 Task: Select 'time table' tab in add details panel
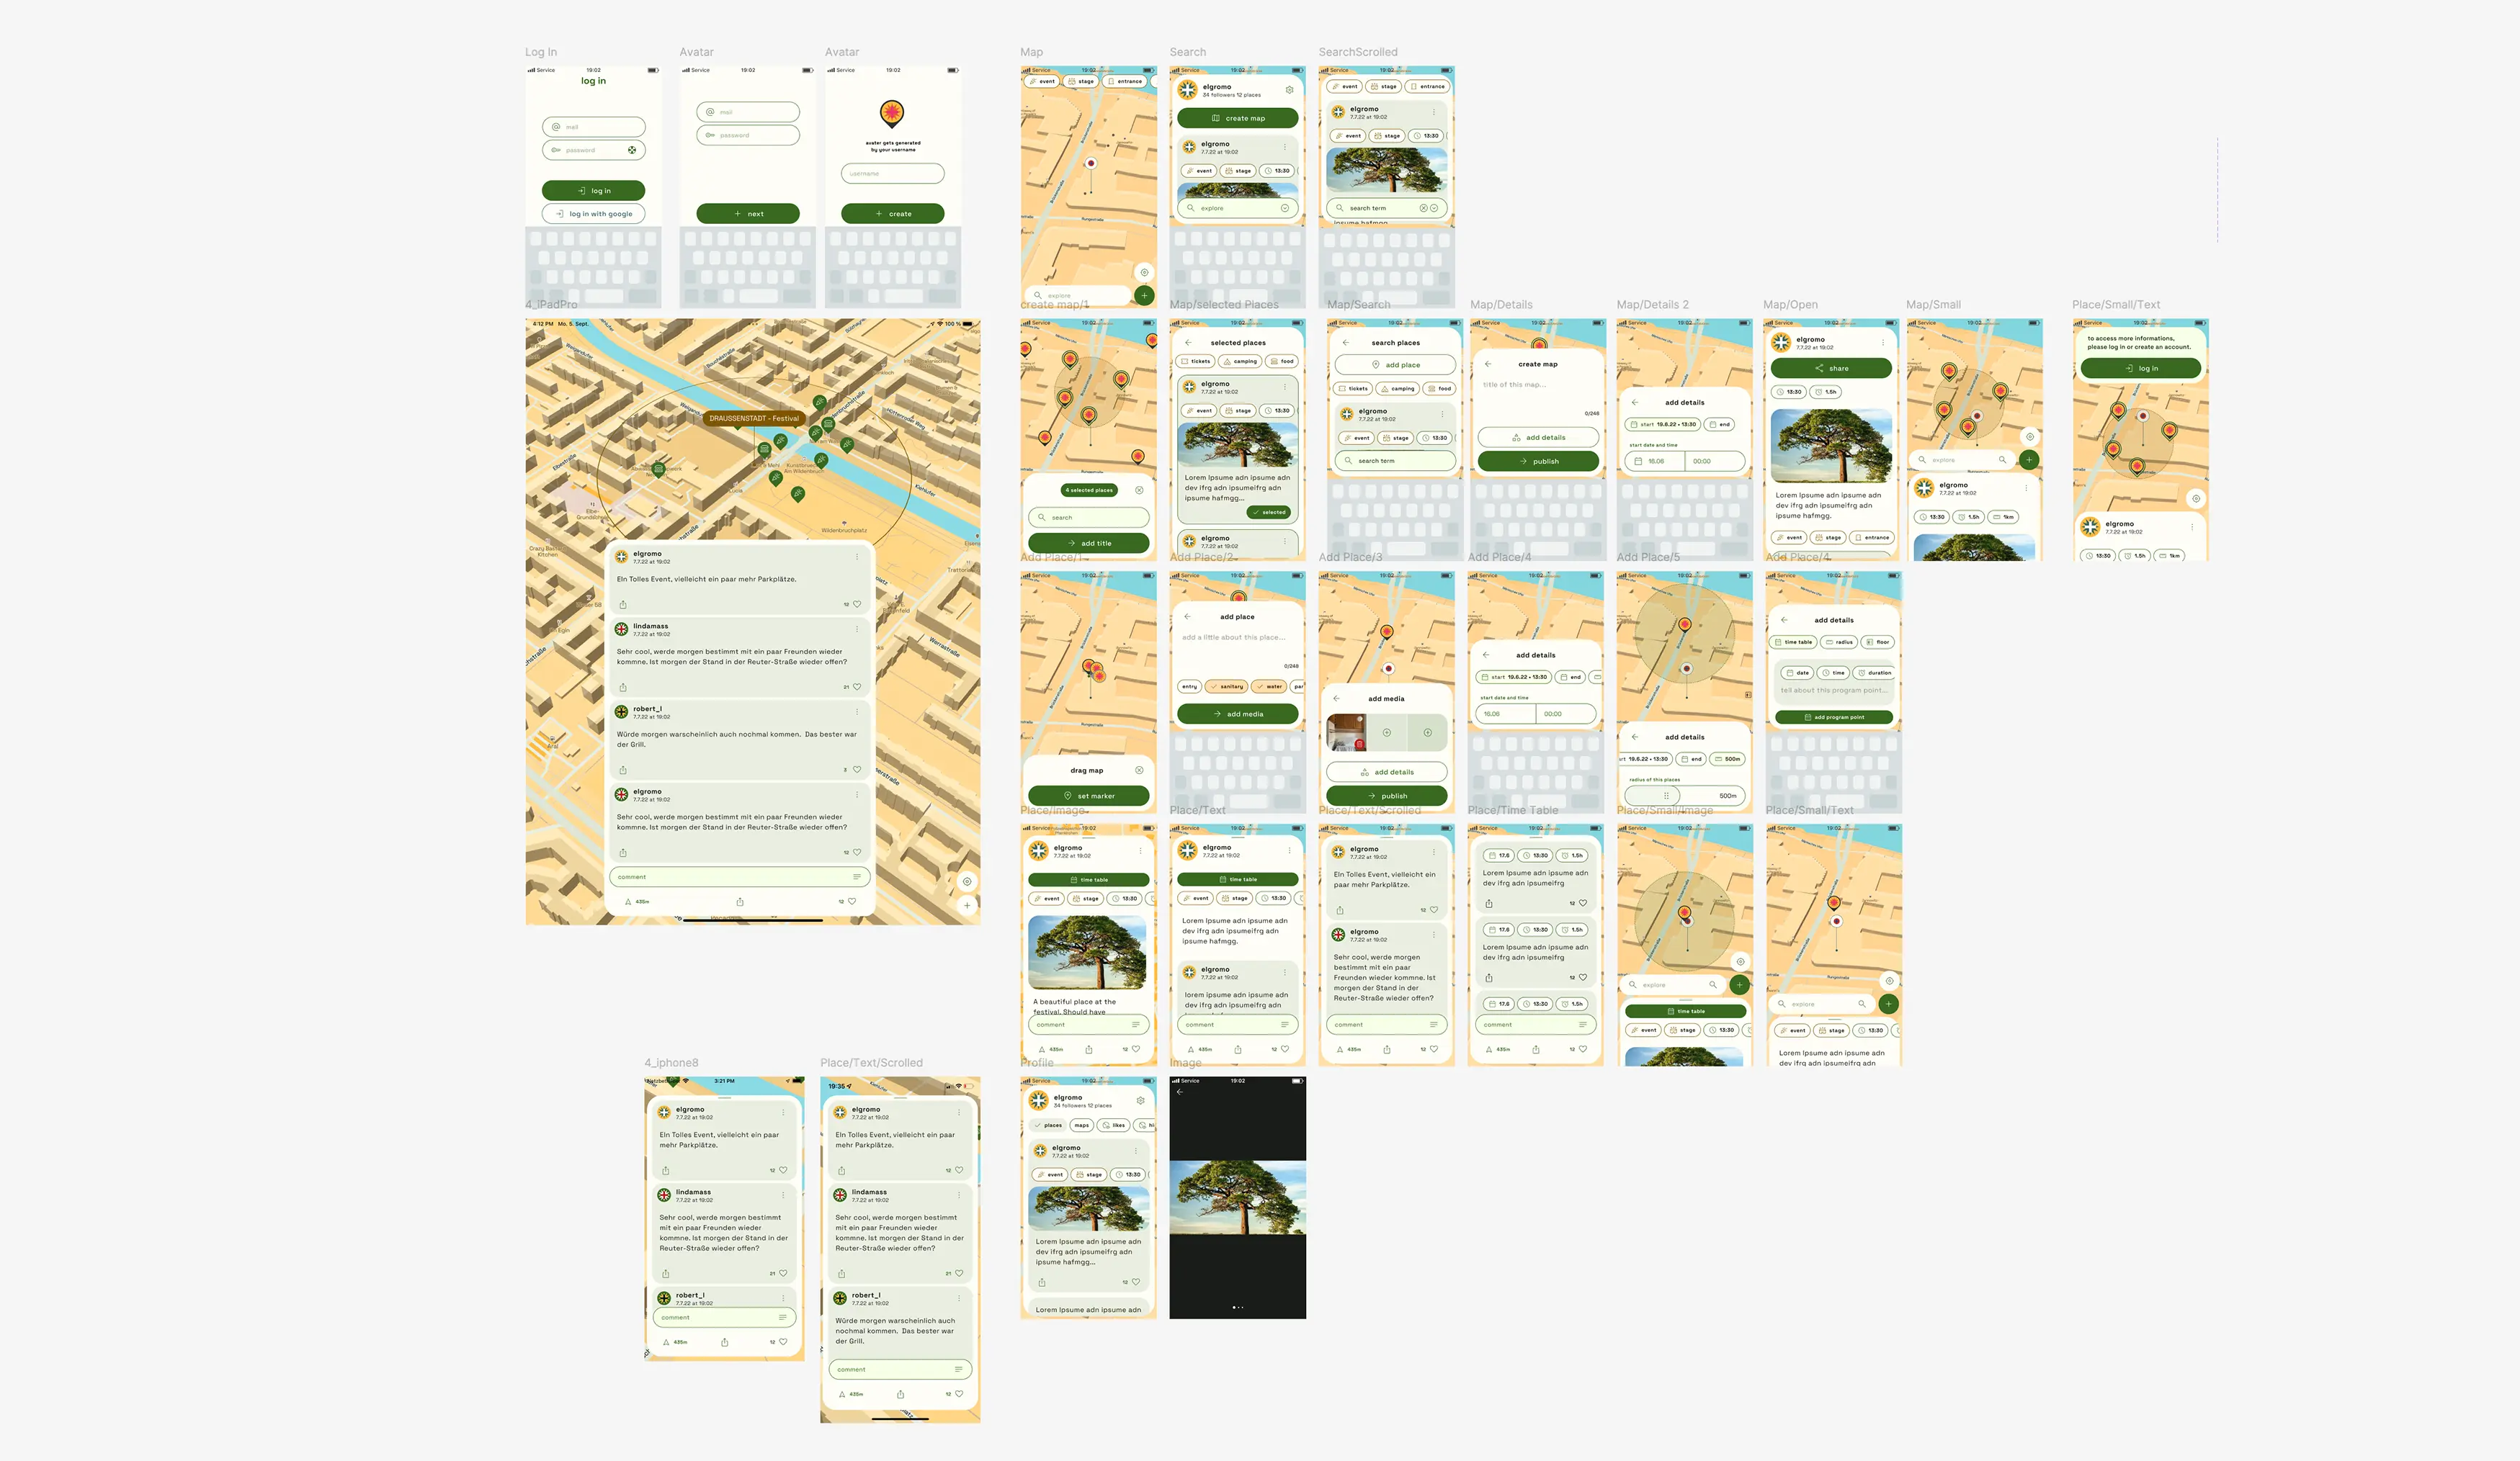[x=1793, y=642]
